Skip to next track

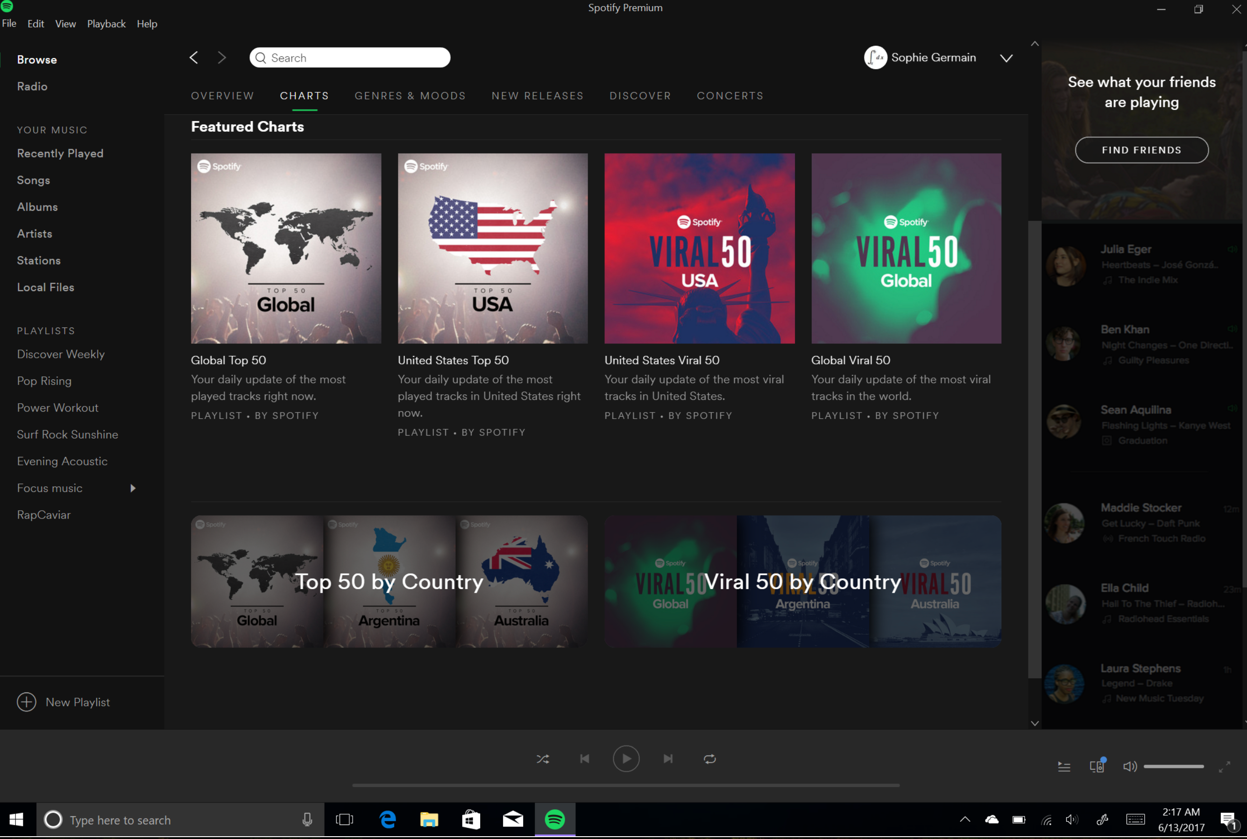pos(667,759)
